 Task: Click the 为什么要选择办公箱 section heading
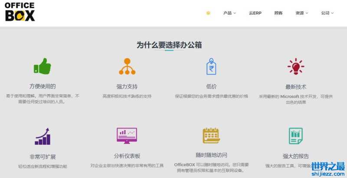169,45
